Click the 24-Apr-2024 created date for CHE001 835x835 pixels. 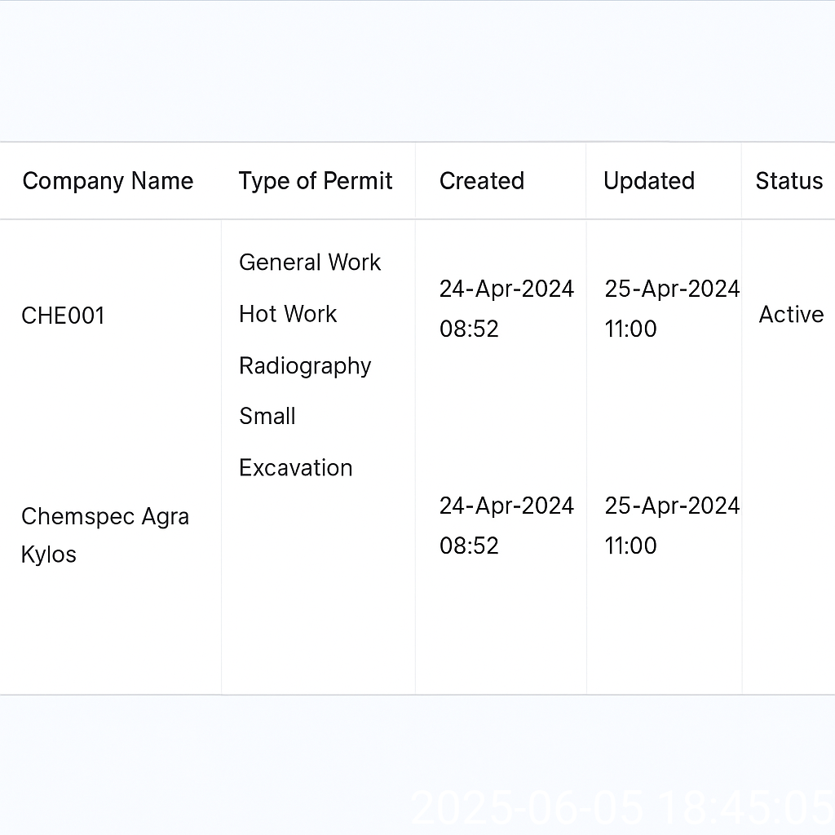pyautogui.click(x=506, y=289)
